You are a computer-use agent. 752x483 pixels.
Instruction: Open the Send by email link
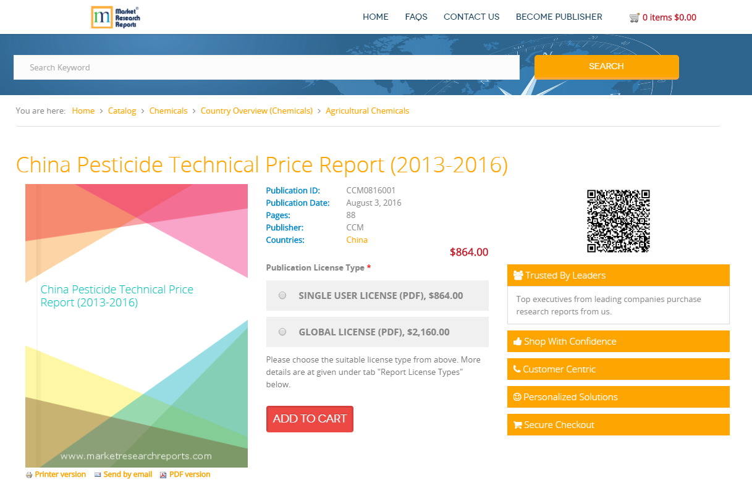click(128, 474)
